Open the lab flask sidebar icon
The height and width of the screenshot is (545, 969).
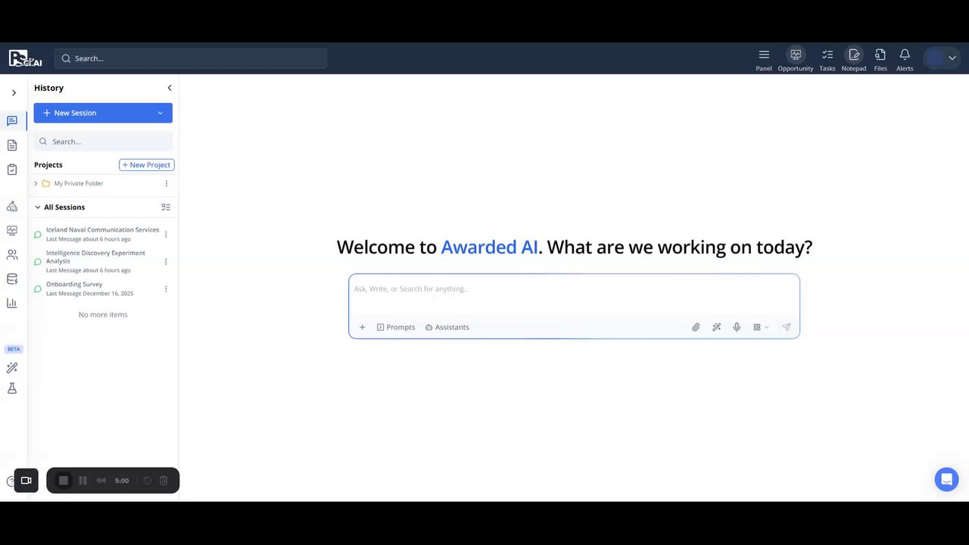(x=12, y=388)
